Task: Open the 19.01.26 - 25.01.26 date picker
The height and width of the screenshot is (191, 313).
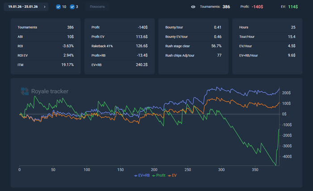Action: (x=23, y=7)
